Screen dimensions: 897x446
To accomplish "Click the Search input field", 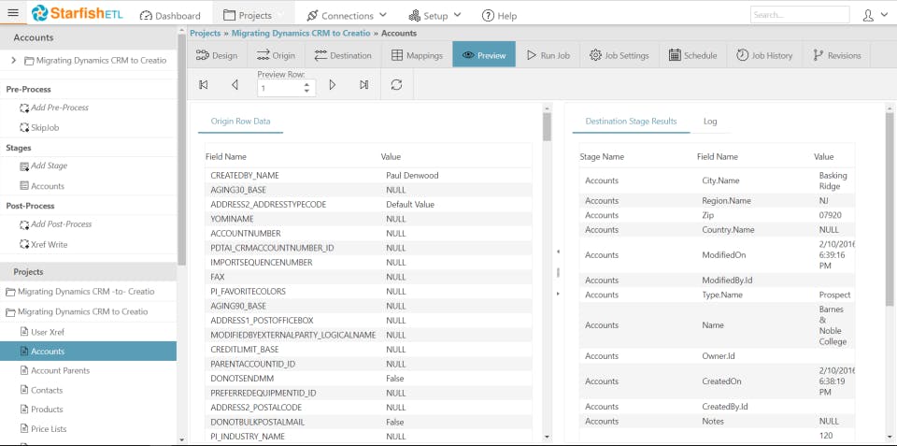I will [800, 15].
